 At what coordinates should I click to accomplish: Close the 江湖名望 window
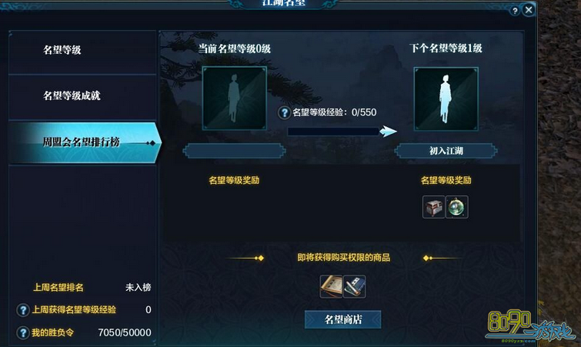[x=529, y=10]
